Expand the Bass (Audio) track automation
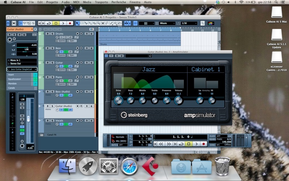289x181 pixels. point(40,92)
